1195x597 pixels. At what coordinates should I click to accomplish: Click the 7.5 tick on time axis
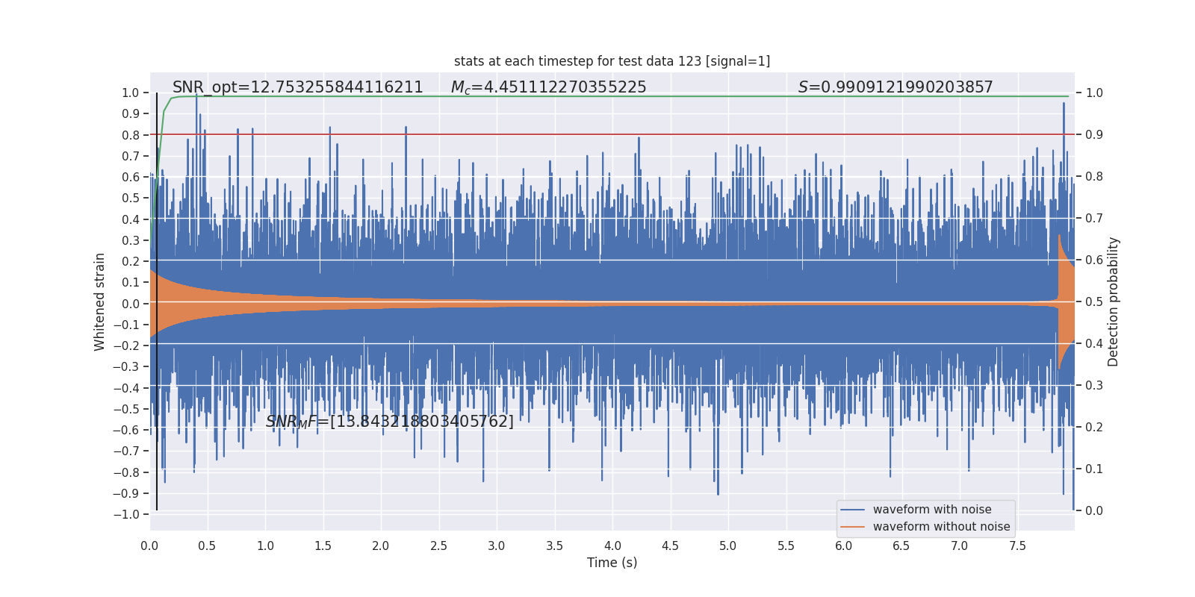(x=1017, y=546)
